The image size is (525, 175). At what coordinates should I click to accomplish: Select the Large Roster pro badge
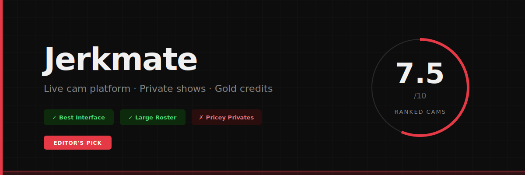point(153,117)
